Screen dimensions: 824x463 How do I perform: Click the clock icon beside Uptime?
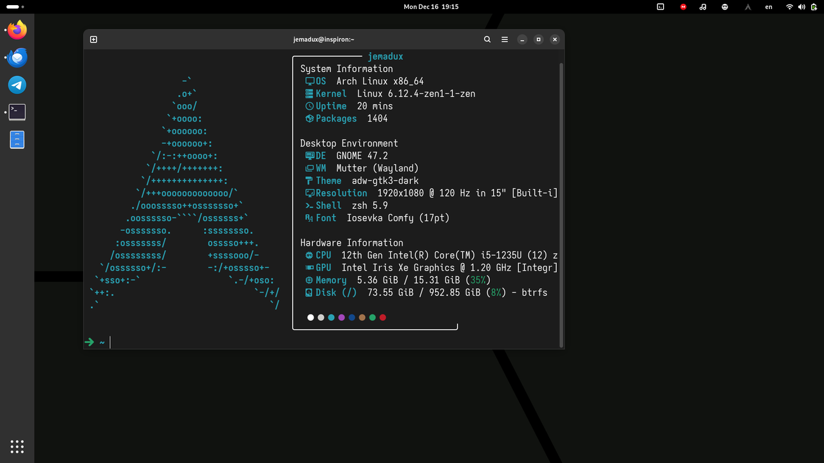(310, 106)
